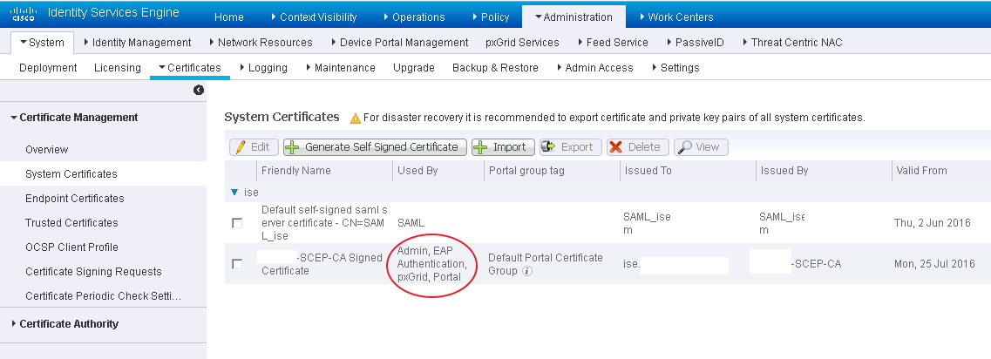
Task: Click info icon next to Default Portal Certificate Group
Action: click(x=527, y=271)
